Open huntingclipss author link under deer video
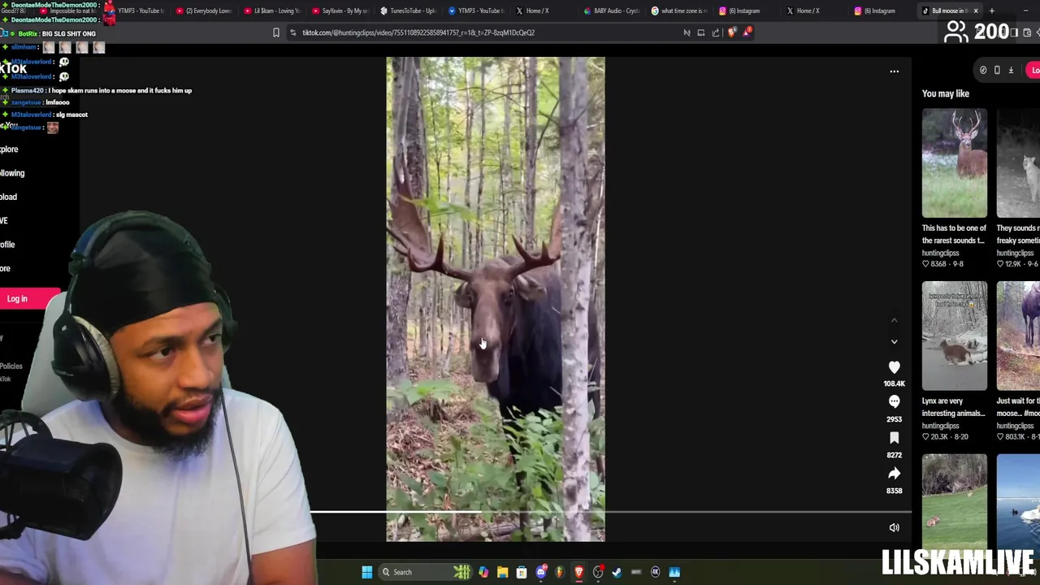 940,253
